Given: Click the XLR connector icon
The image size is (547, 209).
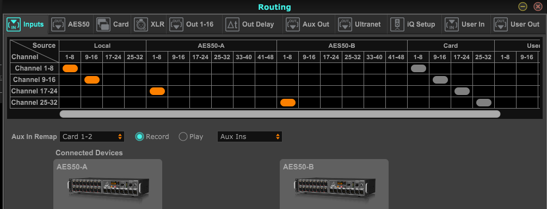Looking at the screenshot, I should [x=141, y=24].
